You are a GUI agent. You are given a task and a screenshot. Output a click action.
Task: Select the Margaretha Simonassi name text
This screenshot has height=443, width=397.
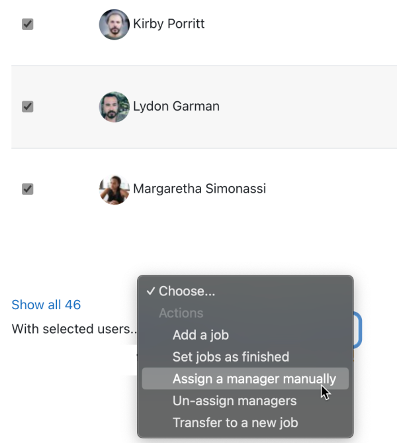(x=199, y=189)
